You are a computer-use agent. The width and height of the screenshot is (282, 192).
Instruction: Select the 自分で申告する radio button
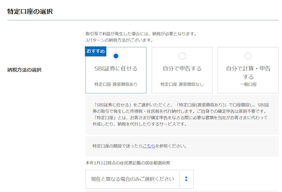point(182,56)
